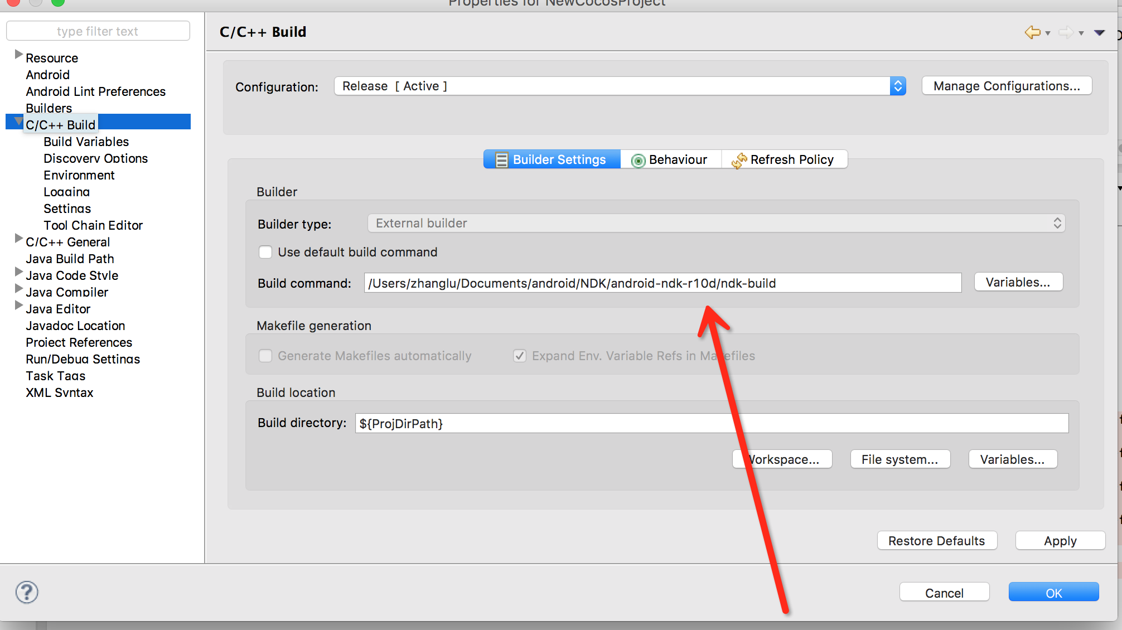Viewport: 1122px width, 630px height.
Task: Click the Apply button
Action: pyautogui.click(x=1060, y=541)
